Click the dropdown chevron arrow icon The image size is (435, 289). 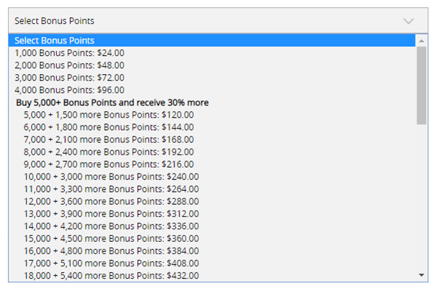tap(408, 21)
